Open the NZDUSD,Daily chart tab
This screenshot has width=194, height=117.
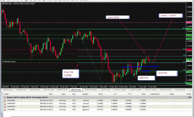click(x=180, y=90)
